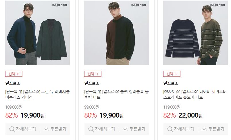
Task: Click download coupon icon under green cardigan
Action: coord(46,129)
